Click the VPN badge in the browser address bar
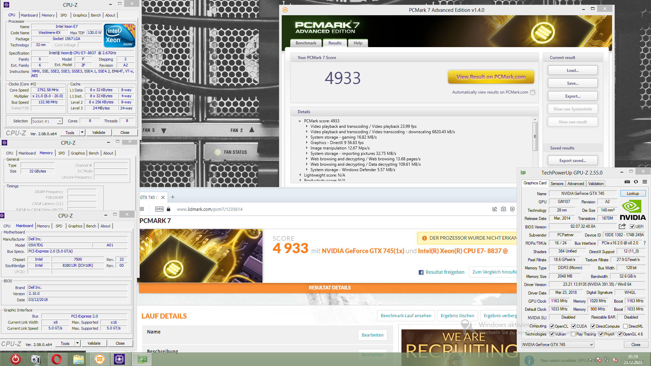Image resolution: width=651 pixels, height=366 pixels. coord(159,209)
